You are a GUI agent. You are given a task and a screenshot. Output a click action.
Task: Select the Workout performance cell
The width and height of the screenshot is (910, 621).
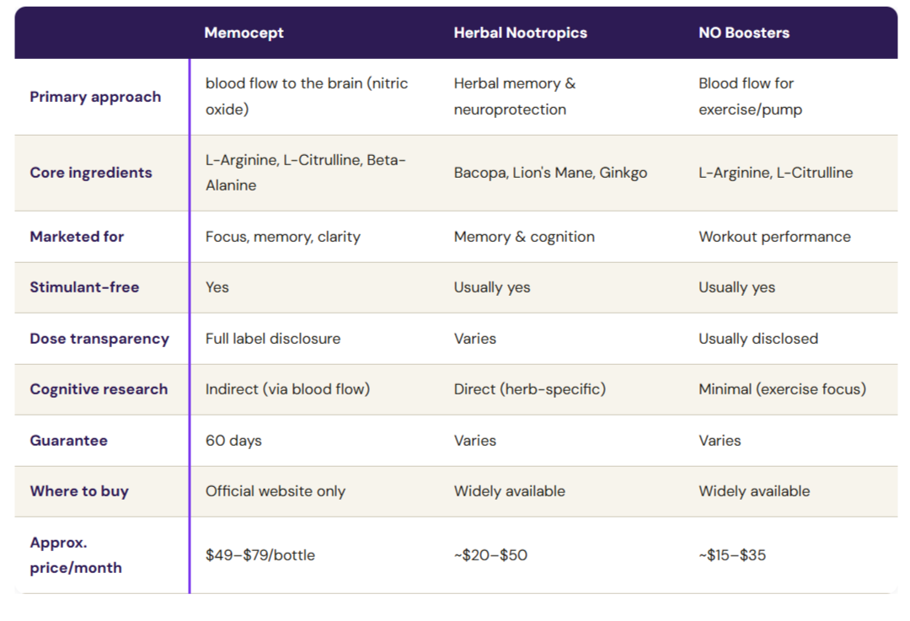tap(774, 237)
